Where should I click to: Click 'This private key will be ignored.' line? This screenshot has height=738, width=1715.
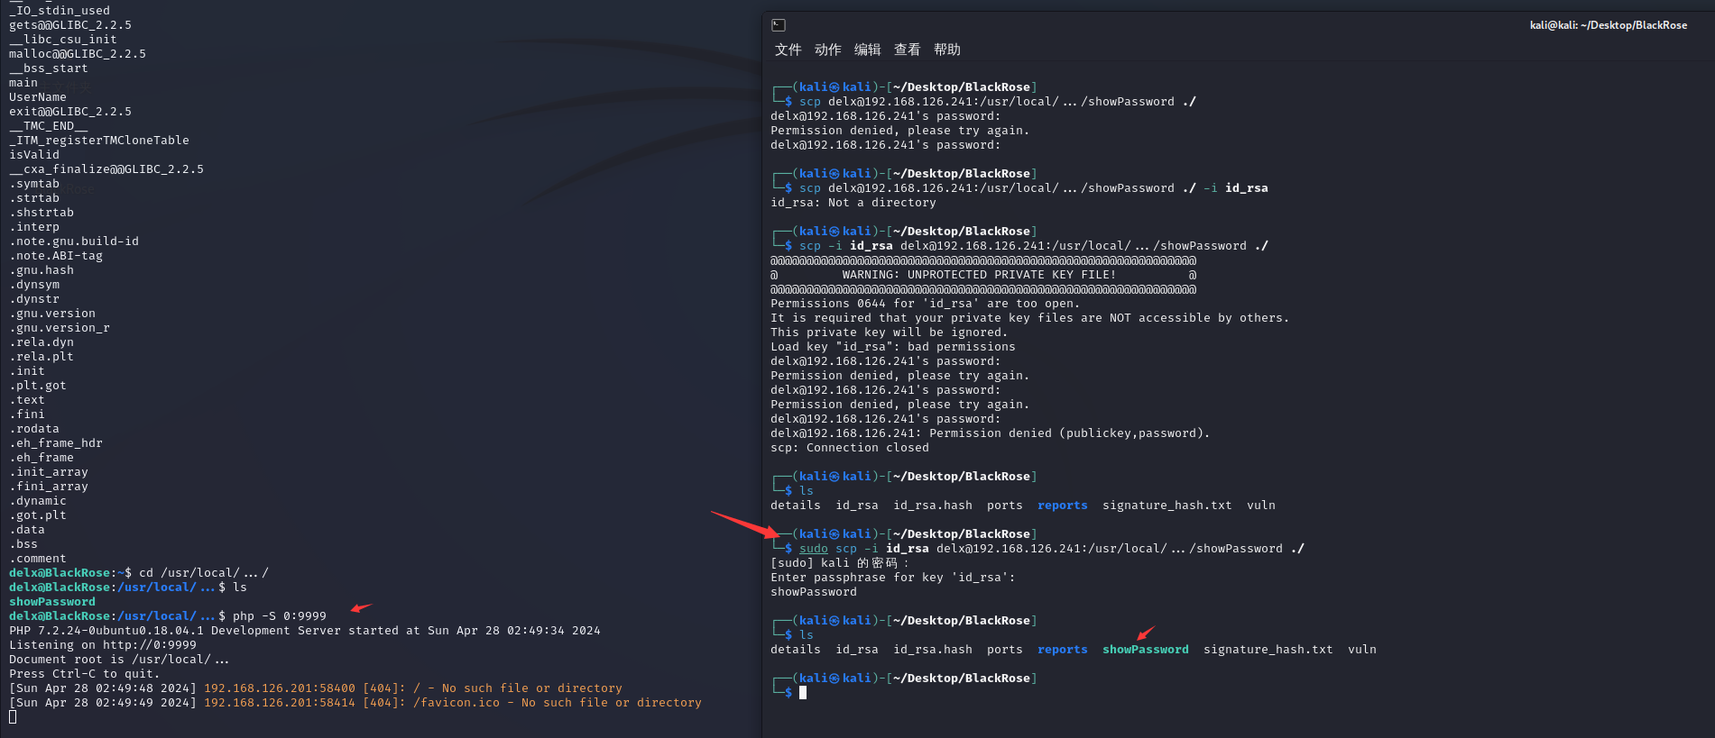pyautogui.click(x=889, y=333)
